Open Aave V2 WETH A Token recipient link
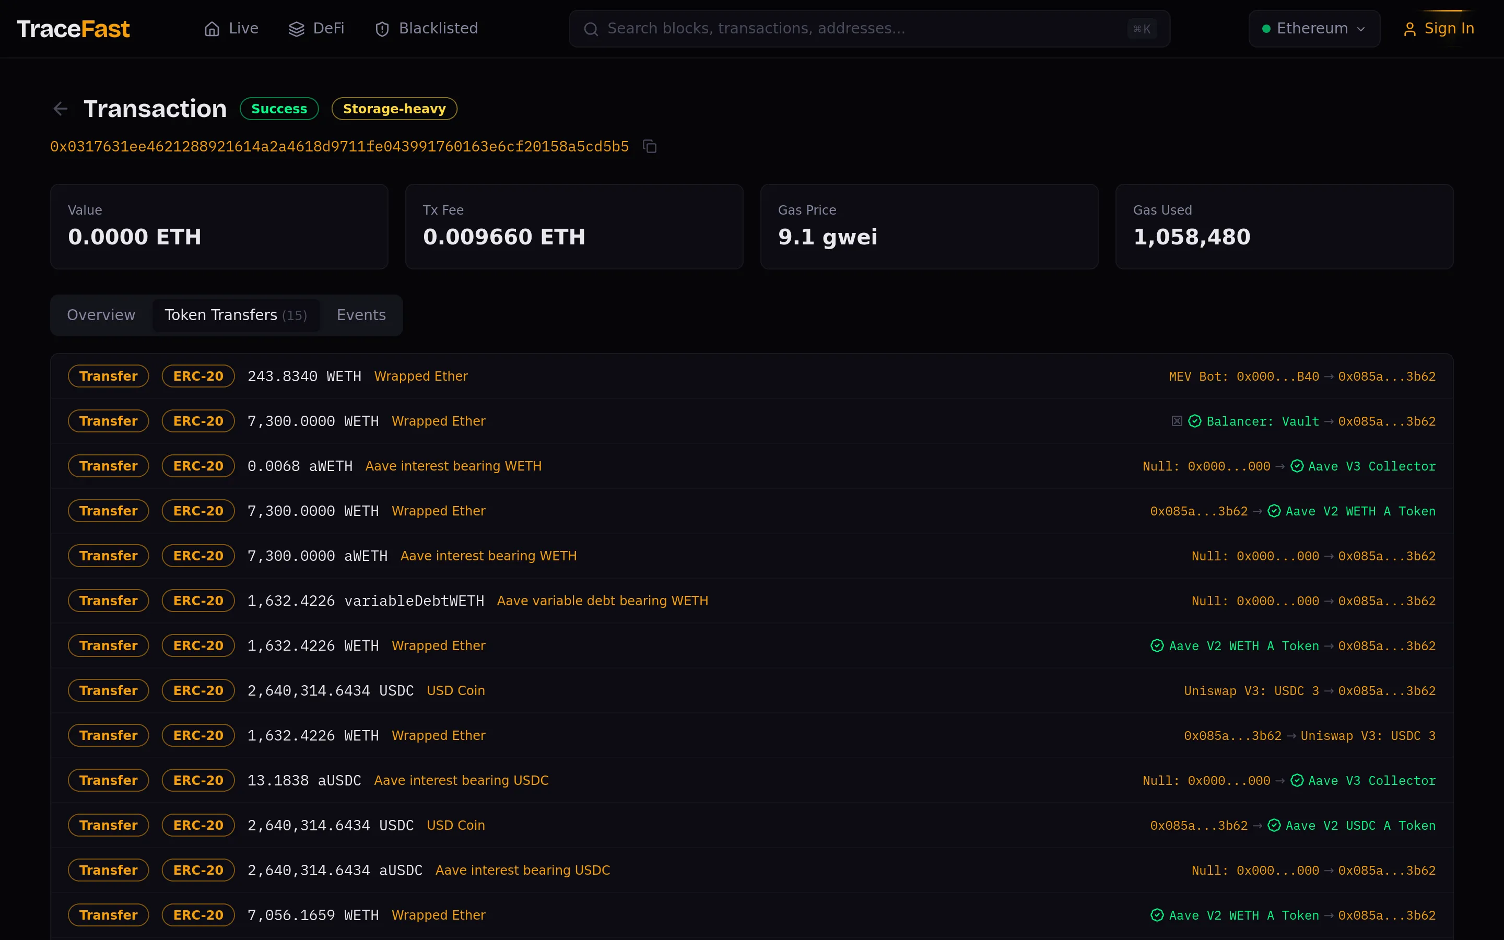 (x=1360, y=511)
